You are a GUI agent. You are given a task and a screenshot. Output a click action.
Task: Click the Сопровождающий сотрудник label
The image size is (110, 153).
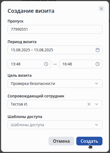click(x=36, y=96)
